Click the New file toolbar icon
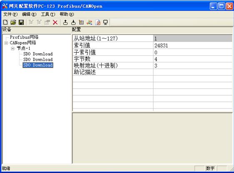Viewport: 234px width, 173px height. [5, 22]
